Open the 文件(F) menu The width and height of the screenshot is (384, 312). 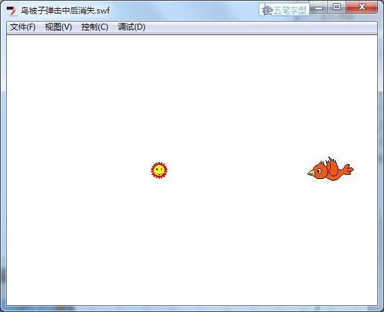click(23, 27)
